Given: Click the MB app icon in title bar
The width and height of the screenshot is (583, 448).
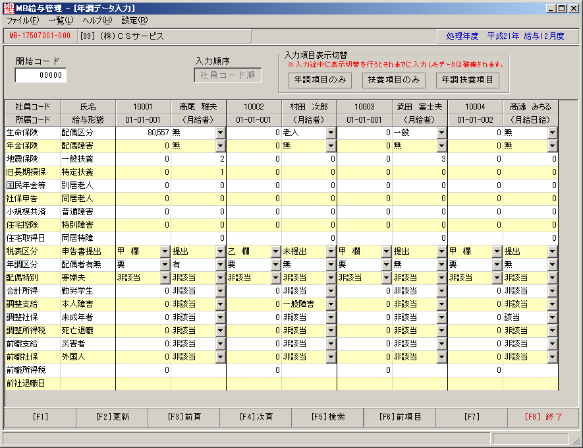Looking at the screenshot, I should [9, 8].
